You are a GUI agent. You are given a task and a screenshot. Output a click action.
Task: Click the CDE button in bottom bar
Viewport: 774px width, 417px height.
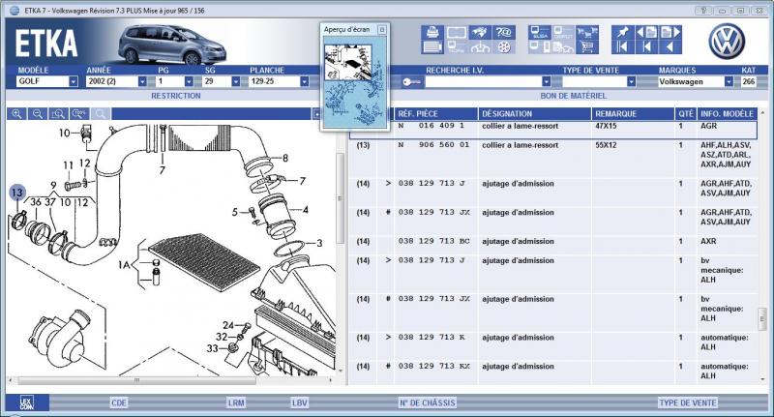point(119,402)
